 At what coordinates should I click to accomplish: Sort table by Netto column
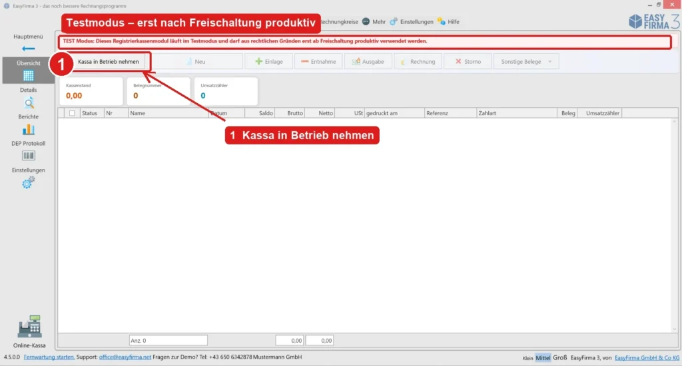[320, 113]
